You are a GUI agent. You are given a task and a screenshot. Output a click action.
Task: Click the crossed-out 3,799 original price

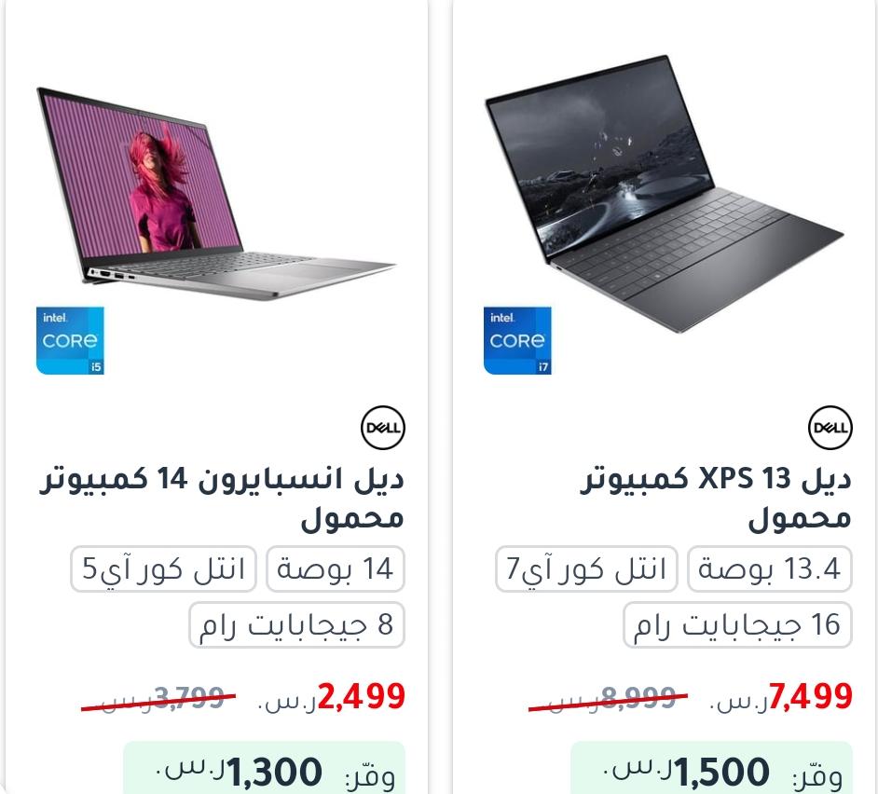(x=158, y=698)
